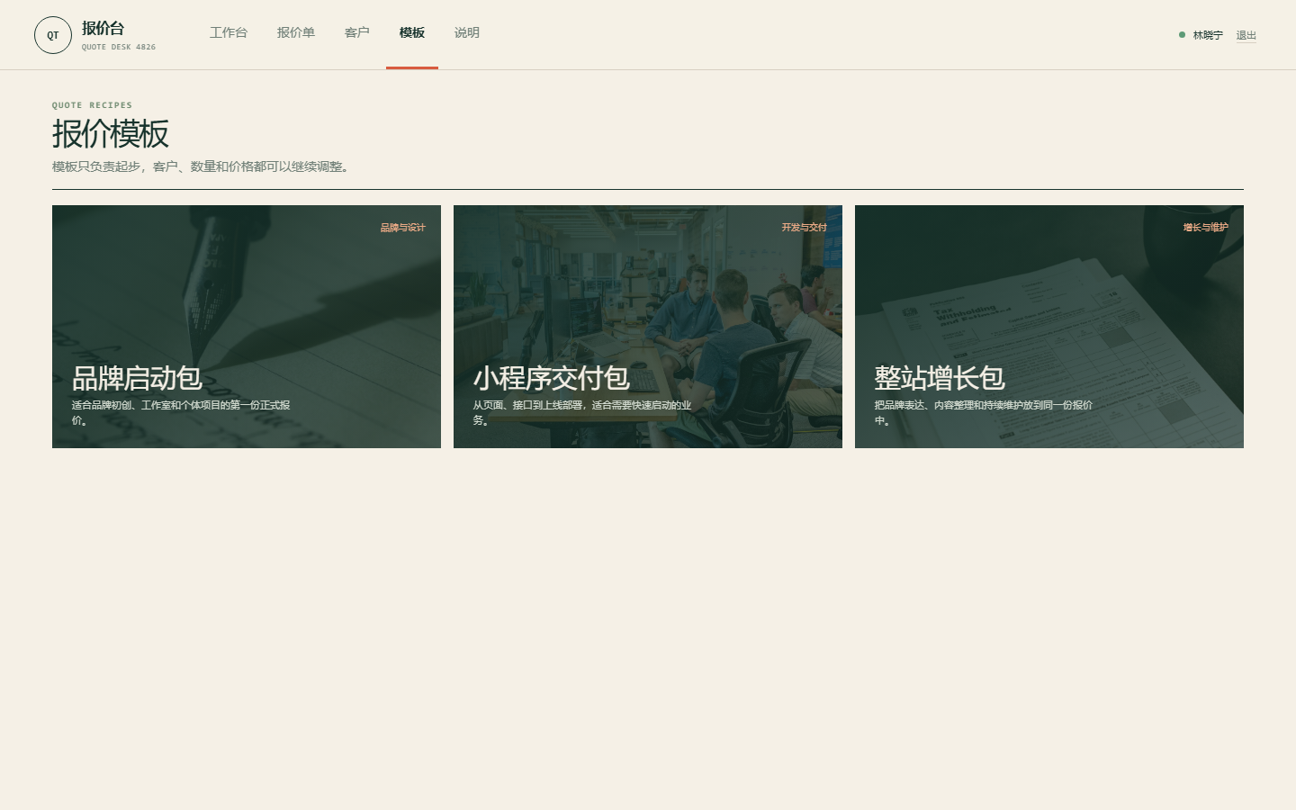Click the QUOTE RECIPES label
Image resolution: width=1296 pixels, height=810 pixels.
click(92, 105)
